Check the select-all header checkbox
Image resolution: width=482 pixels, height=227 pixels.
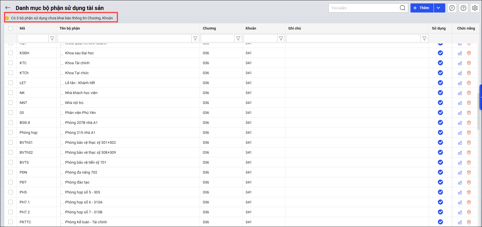(11, 28)
